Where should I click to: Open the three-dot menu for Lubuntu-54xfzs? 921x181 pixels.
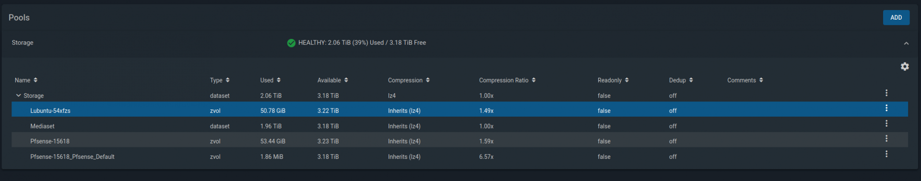pyautogui.click(x=886, y=108)
